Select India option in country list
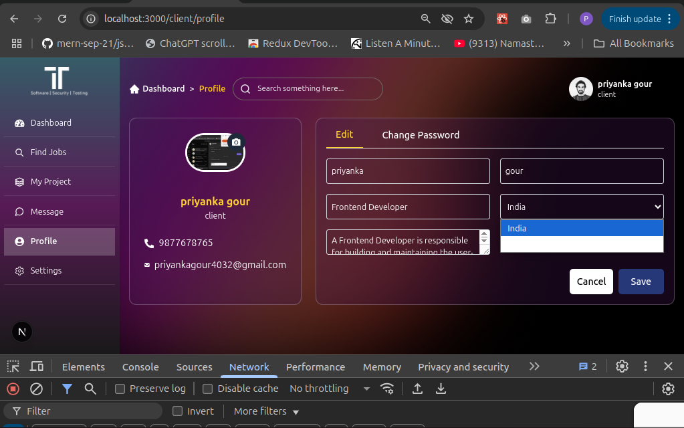The height and width of the screenshot is (428, 684). (x=581, y=229)
